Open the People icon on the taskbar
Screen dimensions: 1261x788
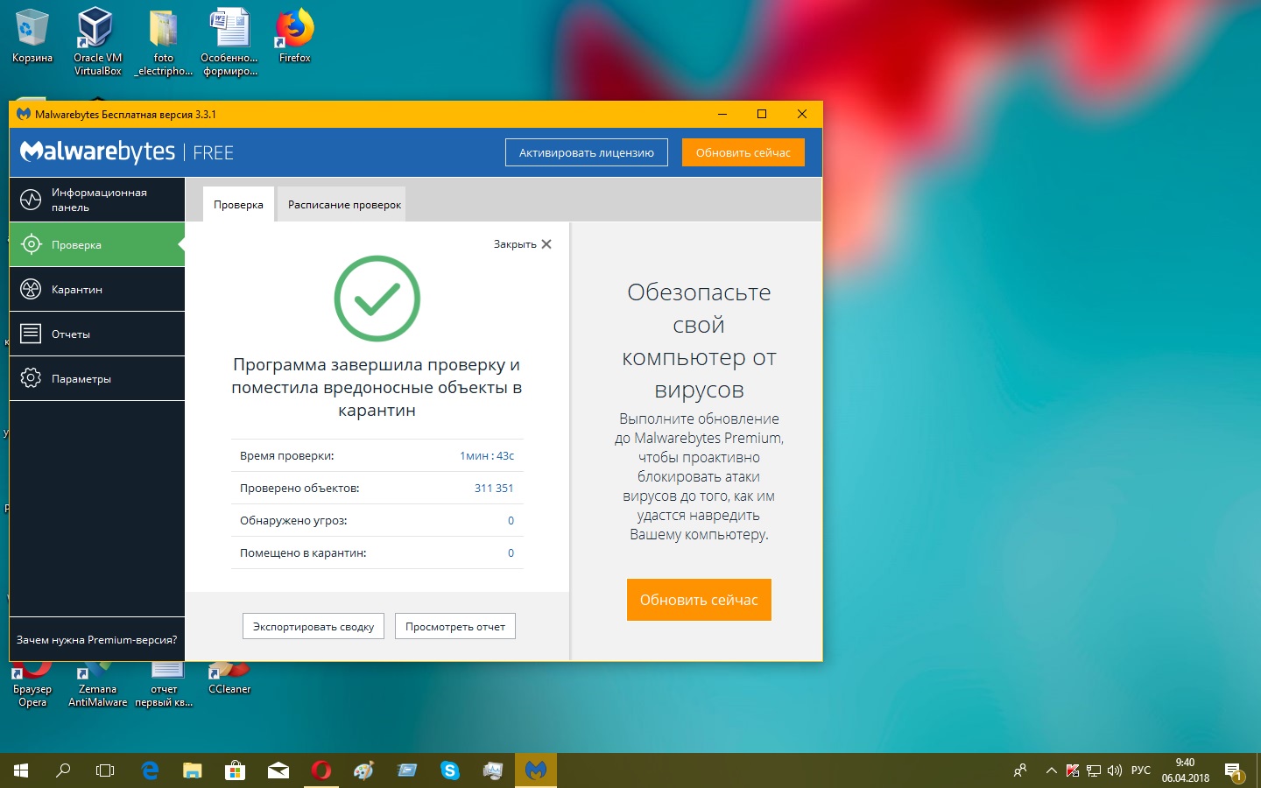coord(1020,770)
